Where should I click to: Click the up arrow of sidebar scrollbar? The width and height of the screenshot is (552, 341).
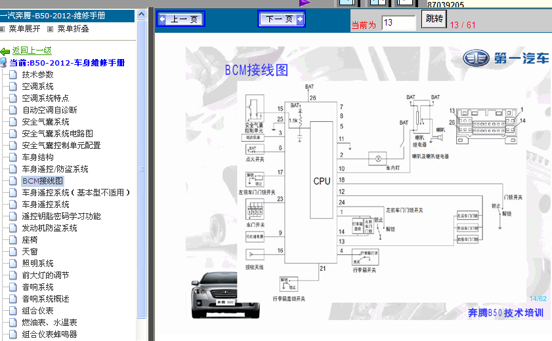pyautogui.click(x=141, y=14)
